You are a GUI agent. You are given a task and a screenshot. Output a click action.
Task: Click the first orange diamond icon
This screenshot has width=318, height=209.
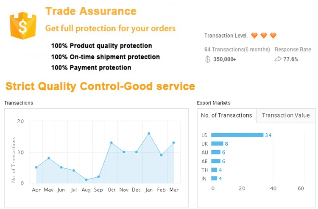click(254, 36)
